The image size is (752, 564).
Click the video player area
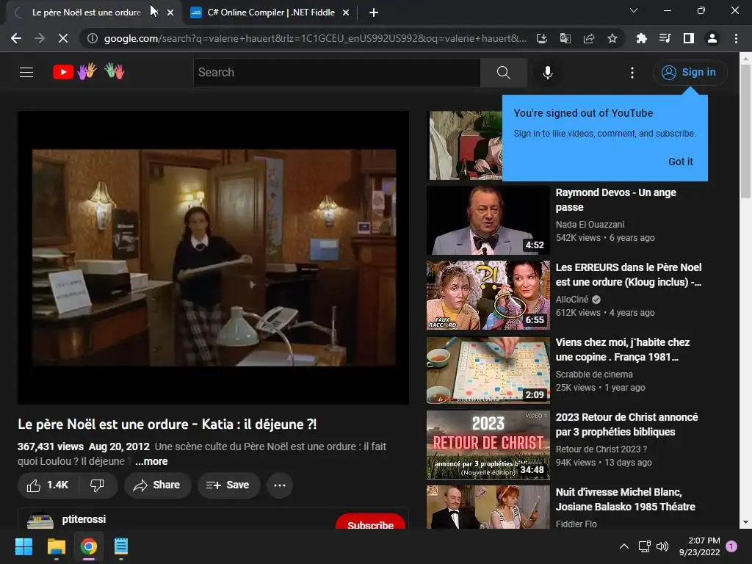point(214,258)
